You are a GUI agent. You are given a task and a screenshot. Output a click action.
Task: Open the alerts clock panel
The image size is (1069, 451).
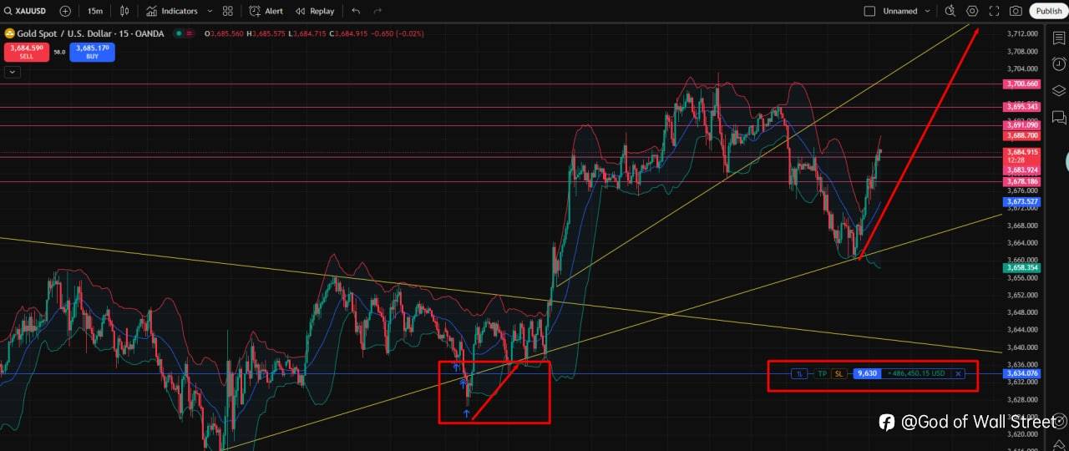(1059, 63)
